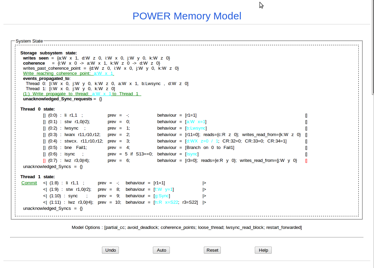Click the 'Storage subsystem state' heading
374x268 pixels.
click(49, 53)
